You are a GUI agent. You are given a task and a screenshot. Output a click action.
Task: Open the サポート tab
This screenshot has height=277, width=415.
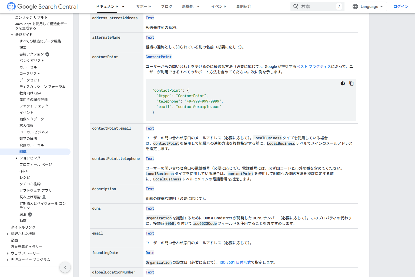[143, 6]
